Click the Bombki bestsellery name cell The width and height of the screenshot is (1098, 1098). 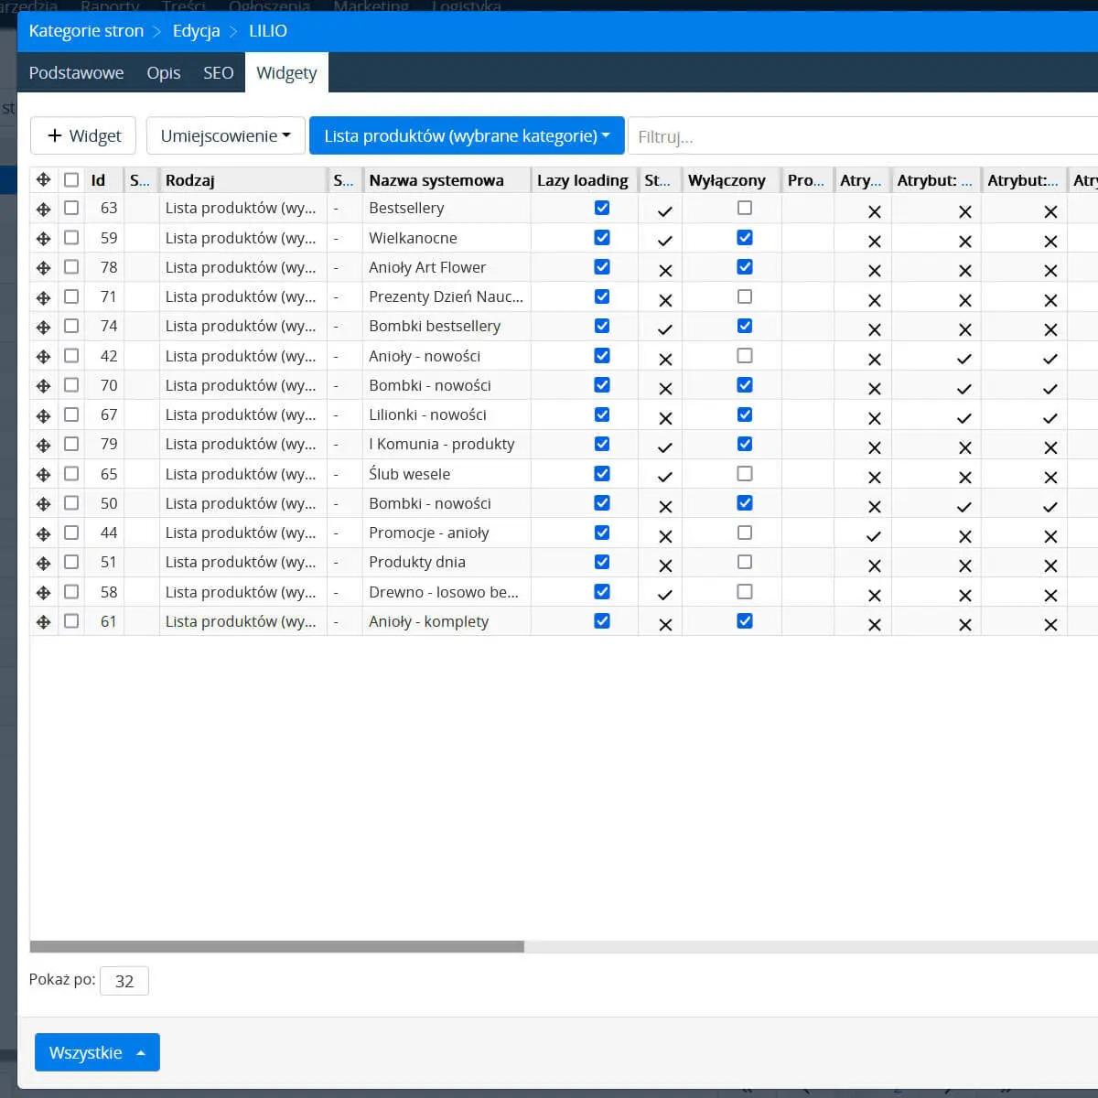pos(446,326)
